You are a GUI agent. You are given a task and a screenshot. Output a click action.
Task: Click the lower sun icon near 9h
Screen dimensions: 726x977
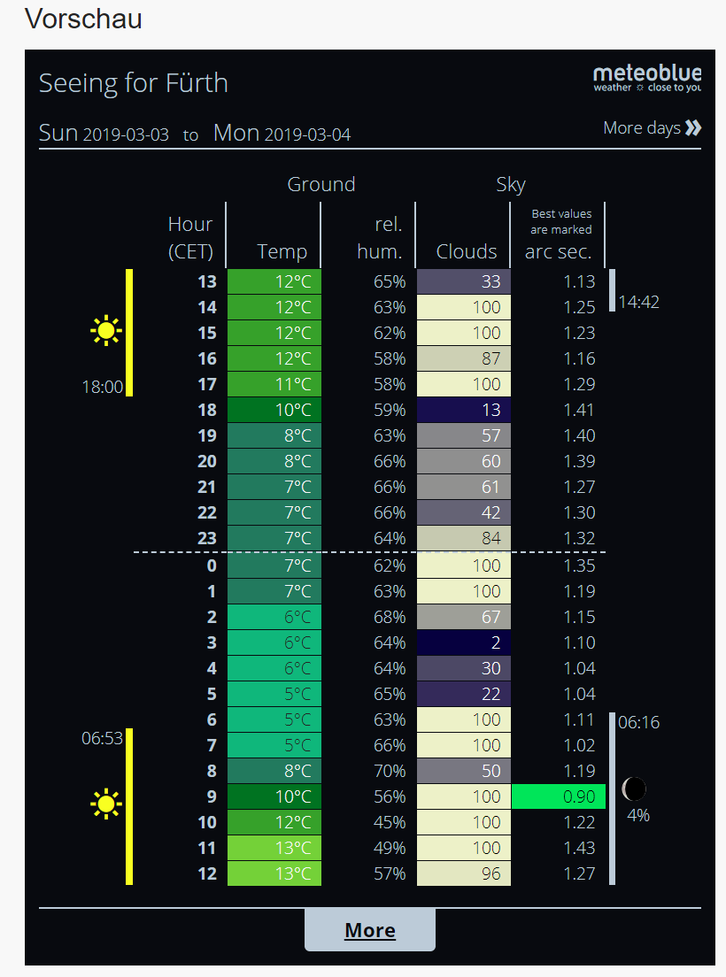click(x=106, y=804)
